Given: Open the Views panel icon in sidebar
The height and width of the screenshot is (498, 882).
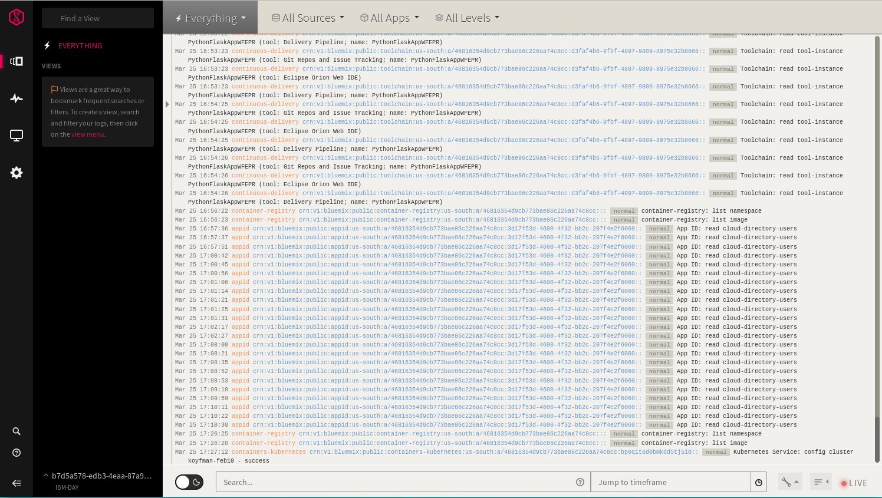Looking at the screenshot, I should 17,61.
